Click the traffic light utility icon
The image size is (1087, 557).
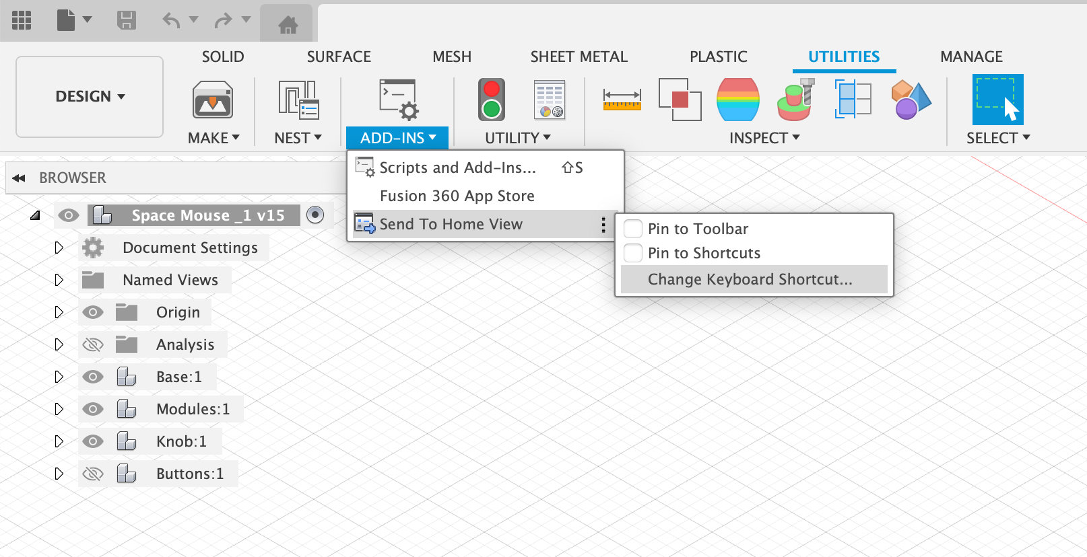(492, 100)
